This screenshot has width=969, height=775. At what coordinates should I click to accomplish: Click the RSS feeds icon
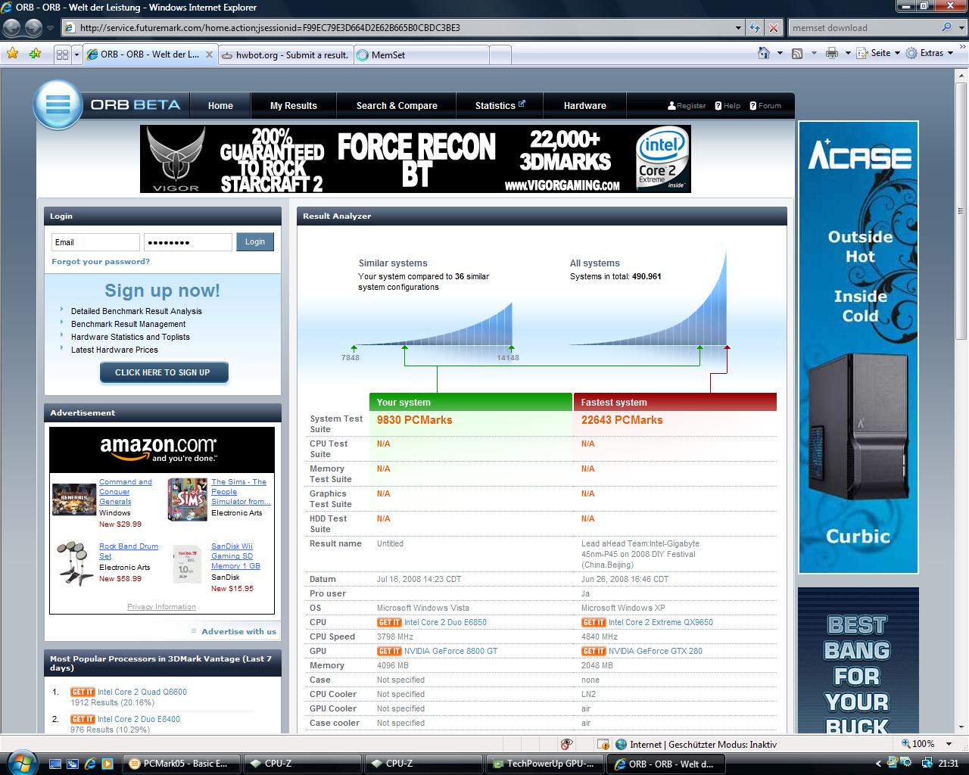[797, 53]
